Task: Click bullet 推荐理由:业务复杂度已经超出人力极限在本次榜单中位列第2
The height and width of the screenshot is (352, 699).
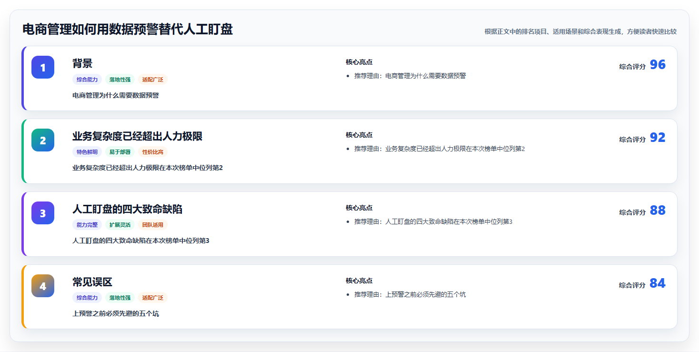Action: [x=439, y=149]
